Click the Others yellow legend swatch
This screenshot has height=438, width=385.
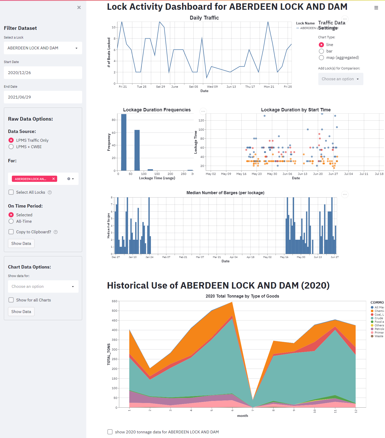point(372,325)
